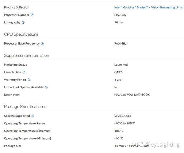The height and width of the screenshot is (153, 184).
Task: Click the Marketing Status label
Action: [15, 65]
